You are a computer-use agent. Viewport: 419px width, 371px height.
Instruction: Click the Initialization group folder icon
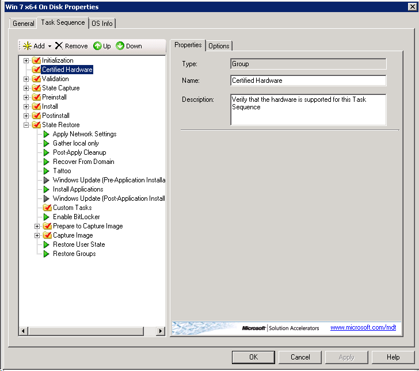[x=36, y=60]
